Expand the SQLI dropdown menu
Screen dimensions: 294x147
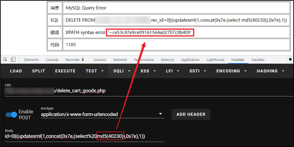122,71
